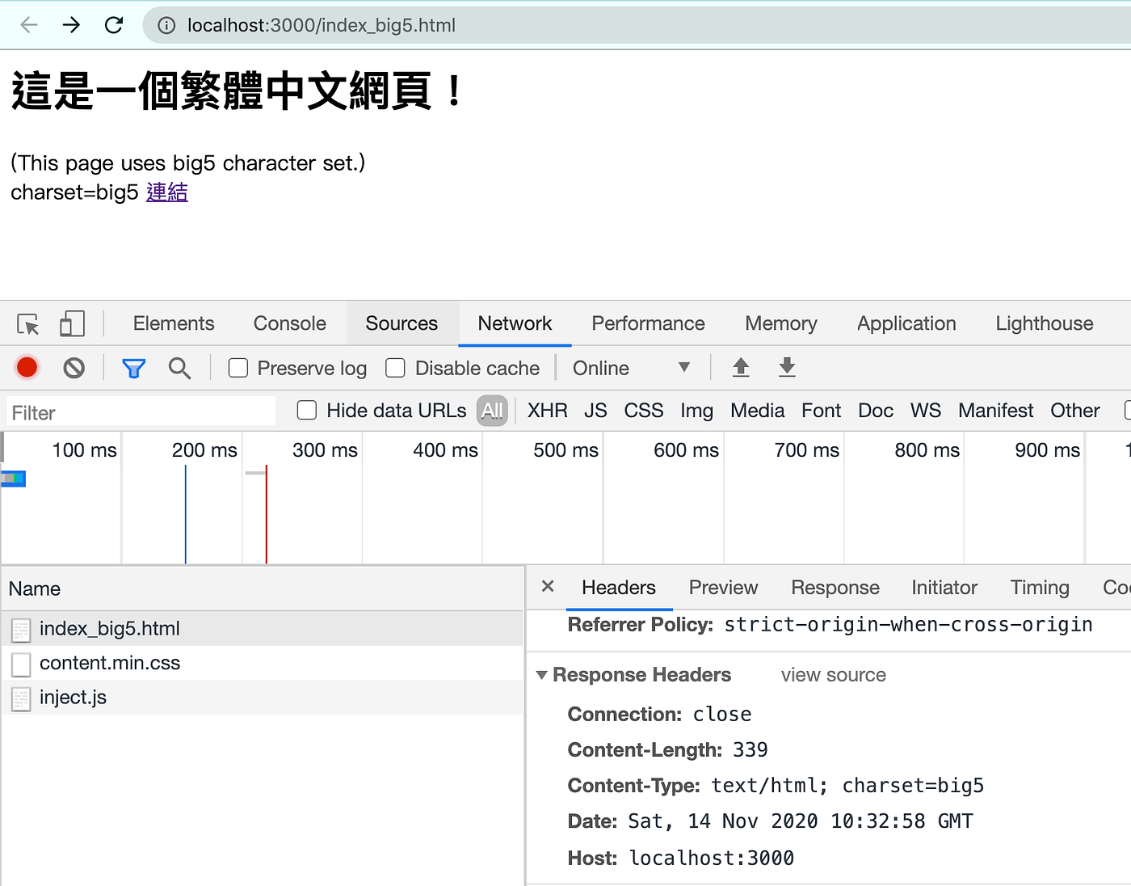Enable Preserve log checkbox
The image size is (1131, 886).
238,369
